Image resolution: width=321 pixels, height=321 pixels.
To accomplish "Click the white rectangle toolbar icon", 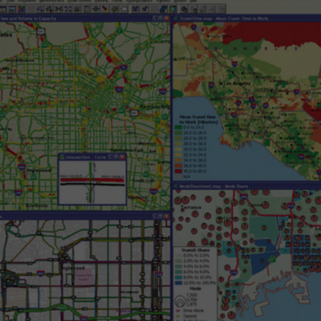I will click(x=124, y=9).
